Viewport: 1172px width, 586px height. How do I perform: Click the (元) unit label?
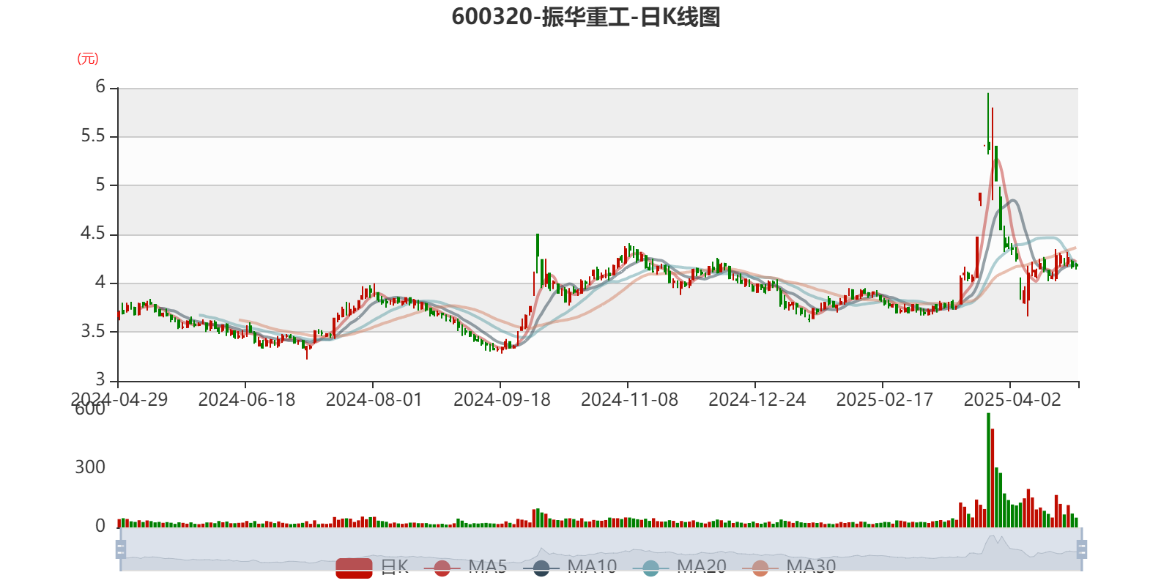point(88,59)
